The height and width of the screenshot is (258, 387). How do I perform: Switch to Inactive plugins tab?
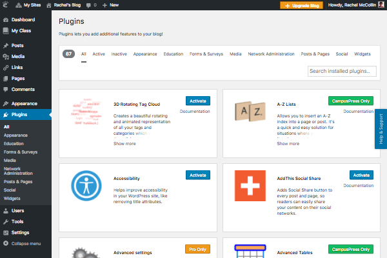(x=119, y=54)
